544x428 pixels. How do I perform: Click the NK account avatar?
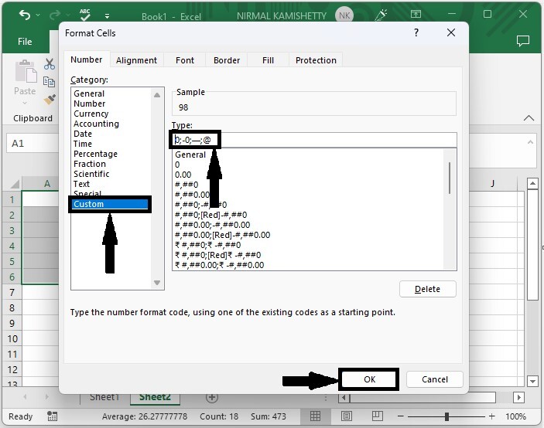coord(344,15)
